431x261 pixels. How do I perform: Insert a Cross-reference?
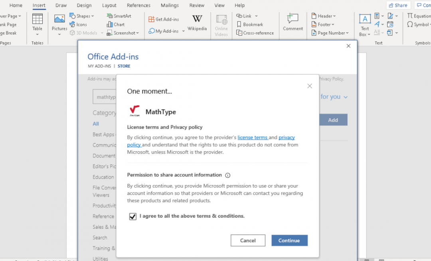[x=255, y=33]
